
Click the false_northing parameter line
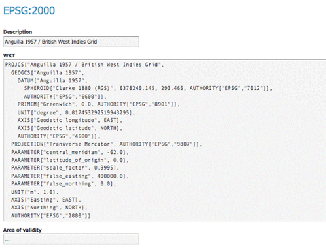point(63,184)
